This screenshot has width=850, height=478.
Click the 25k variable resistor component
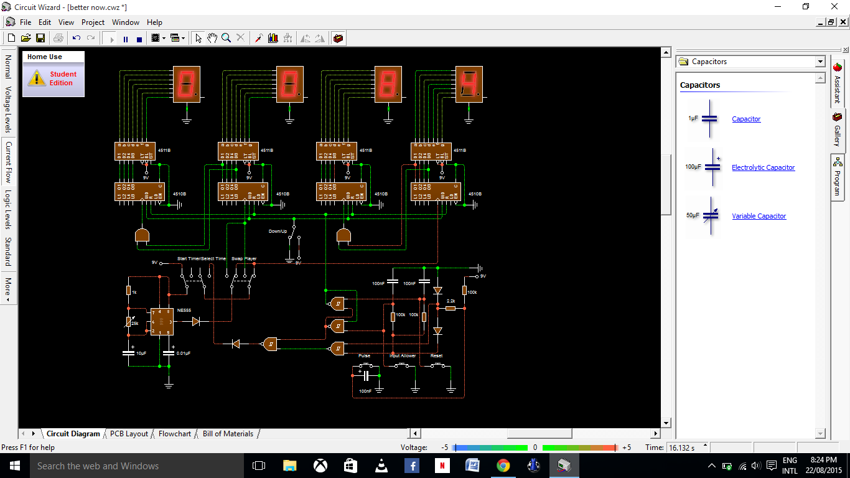pos(129,322)
